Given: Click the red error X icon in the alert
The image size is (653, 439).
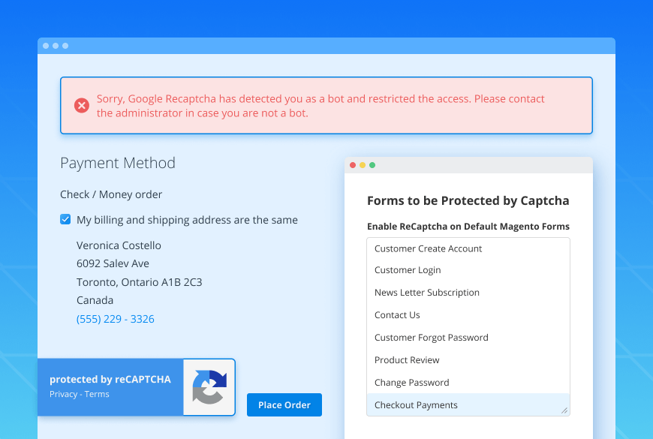Looking at the screenshot, I should [82, 105].
